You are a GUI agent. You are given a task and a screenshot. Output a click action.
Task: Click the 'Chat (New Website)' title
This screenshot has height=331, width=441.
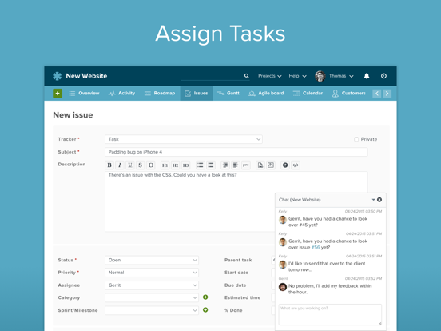300,200
